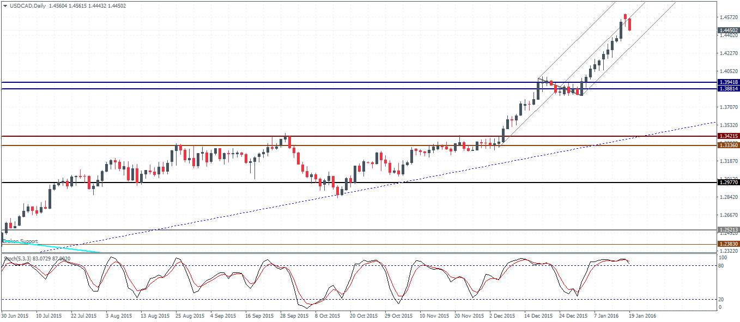Select the brown 1.33360 price tag
740x322 pixels.
coord(729,145)
